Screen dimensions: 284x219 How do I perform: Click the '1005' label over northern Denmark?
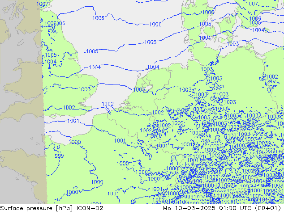pyautogui.click(x=205, y=24)
